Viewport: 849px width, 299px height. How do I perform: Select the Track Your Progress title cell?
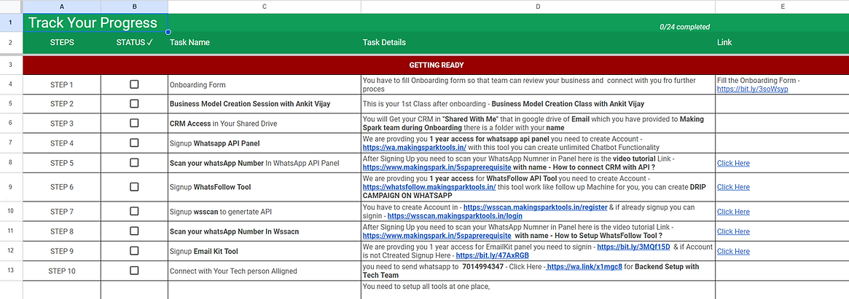pyautogui.click(x=95, y=23)
